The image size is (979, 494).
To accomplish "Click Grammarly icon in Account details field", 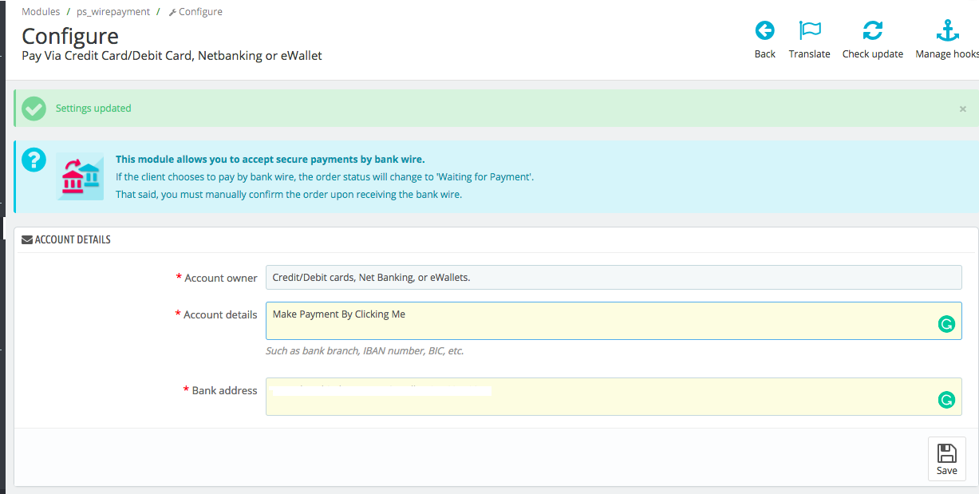I will 946,324.
